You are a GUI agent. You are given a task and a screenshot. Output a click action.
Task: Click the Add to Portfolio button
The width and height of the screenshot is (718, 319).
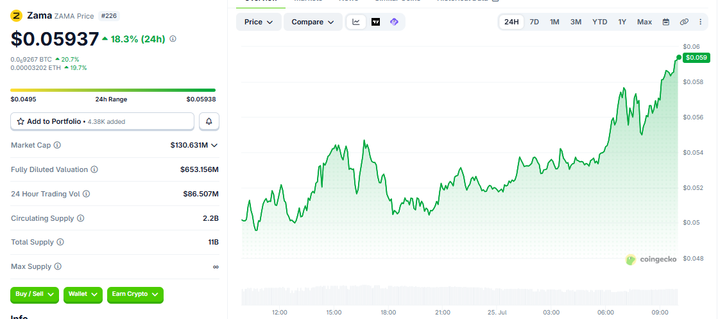(103, 121)
